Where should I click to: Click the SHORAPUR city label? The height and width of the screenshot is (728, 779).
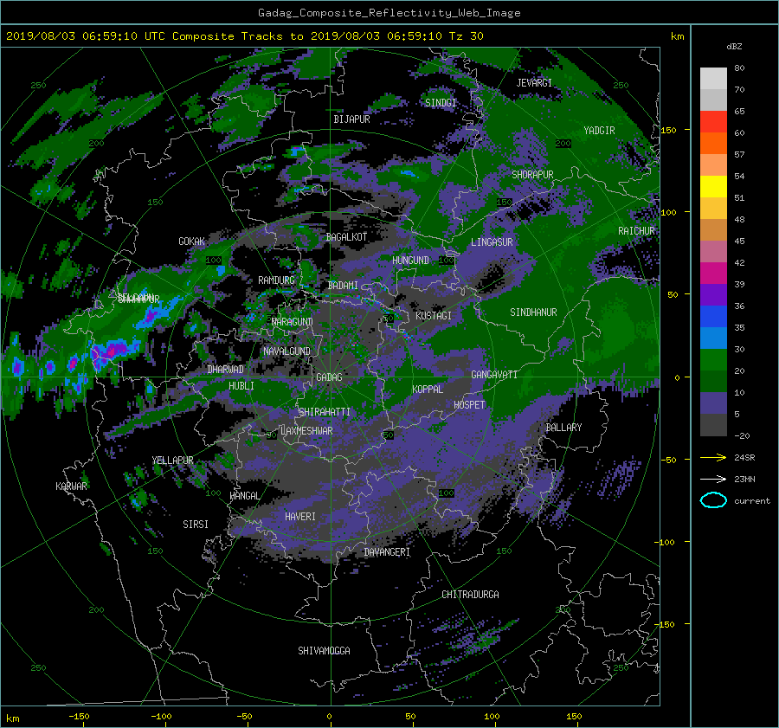pyautogui.click(x=532, y=175)
